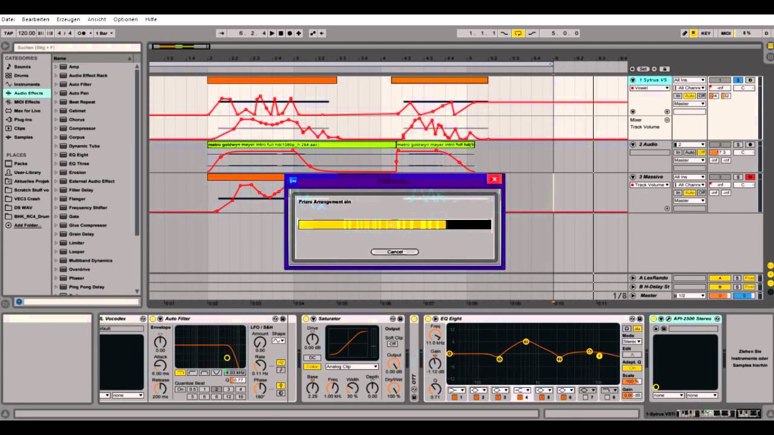Toggle the Loop switch in control bar

(x=518, y=33)
